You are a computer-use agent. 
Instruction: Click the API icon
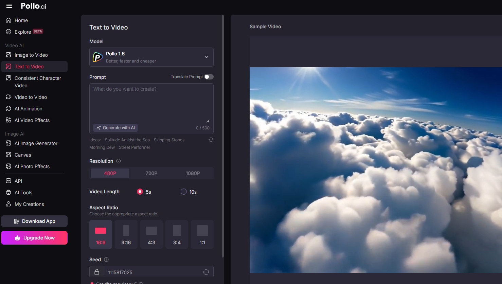click(x=8, y=181)
